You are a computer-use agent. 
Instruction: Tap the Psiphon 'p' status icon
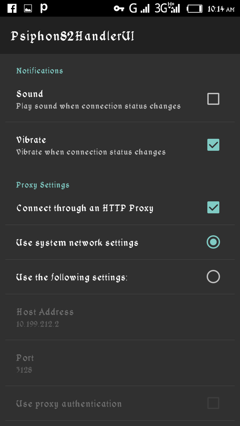44,8
